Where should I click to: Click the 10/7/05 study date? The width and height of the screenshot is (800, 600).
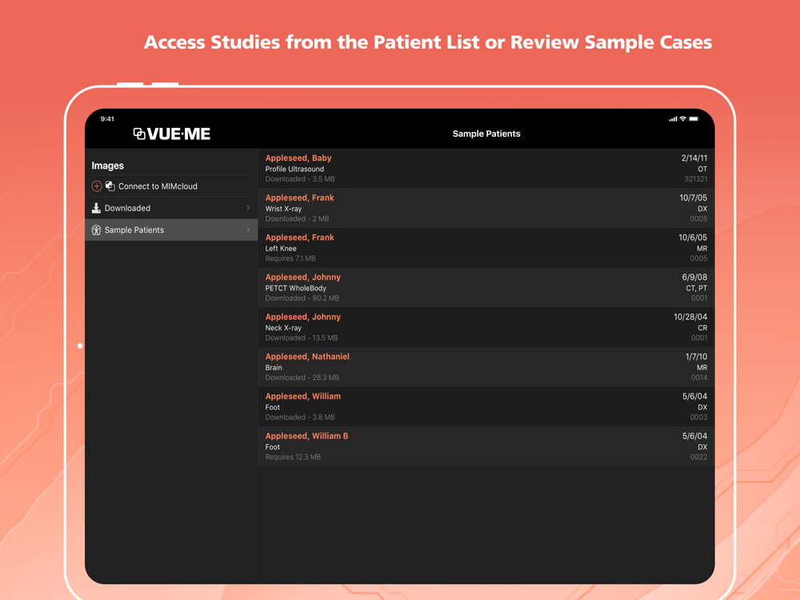(x=693, y=198)
